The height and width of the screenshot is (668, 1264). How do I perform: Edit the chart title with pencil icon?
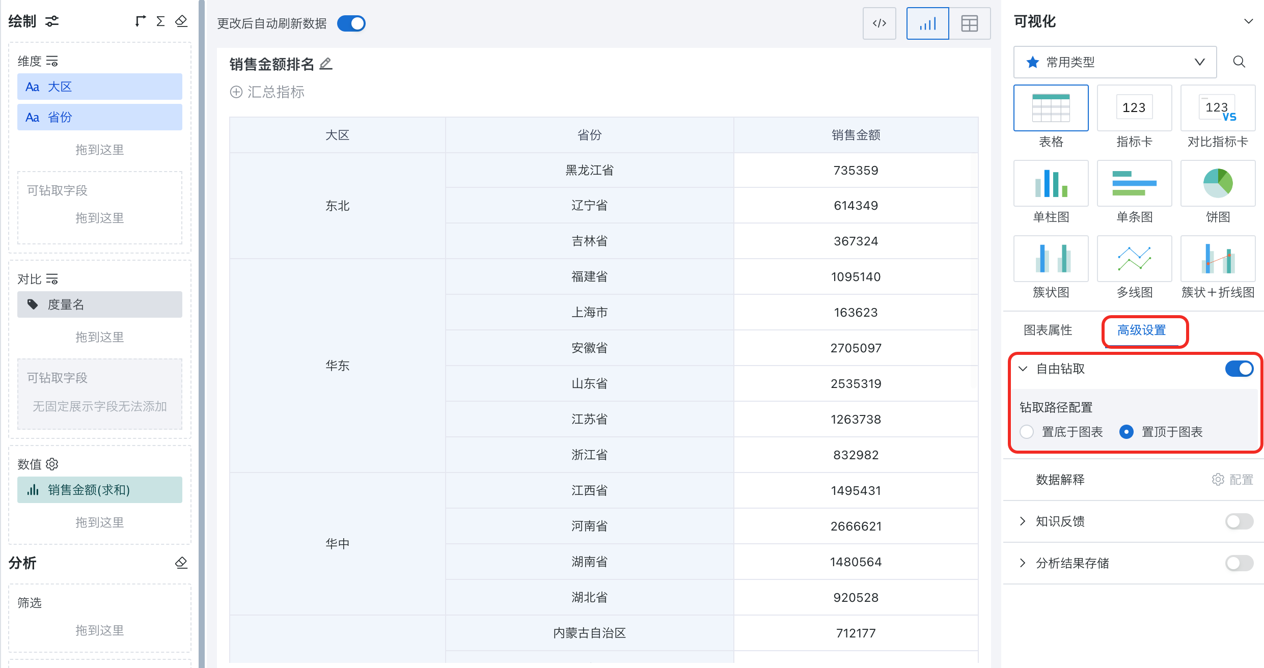click(x=326, y=64)
